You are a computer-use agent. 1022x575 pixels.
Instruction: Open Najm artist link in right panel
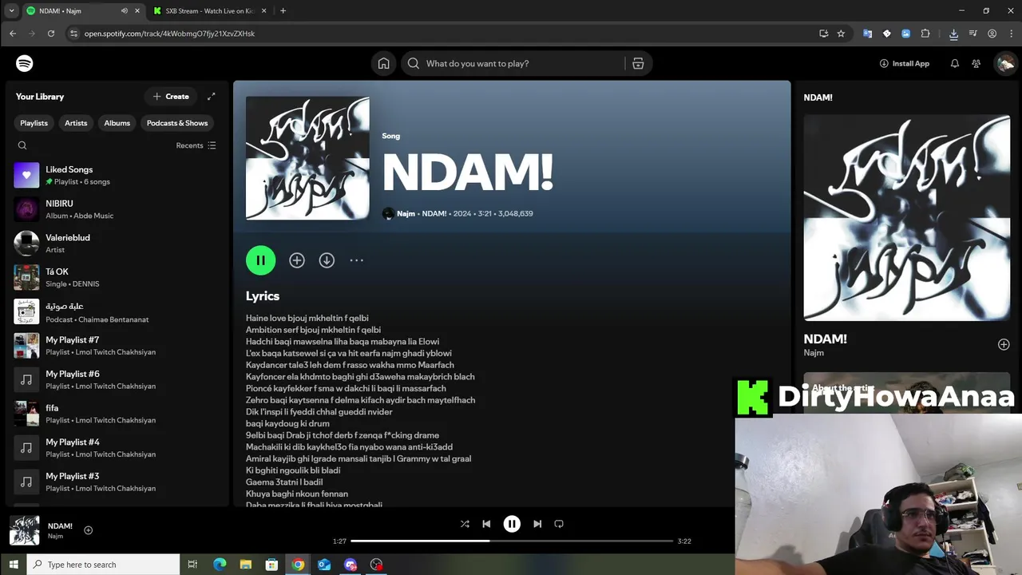[814, 353]
